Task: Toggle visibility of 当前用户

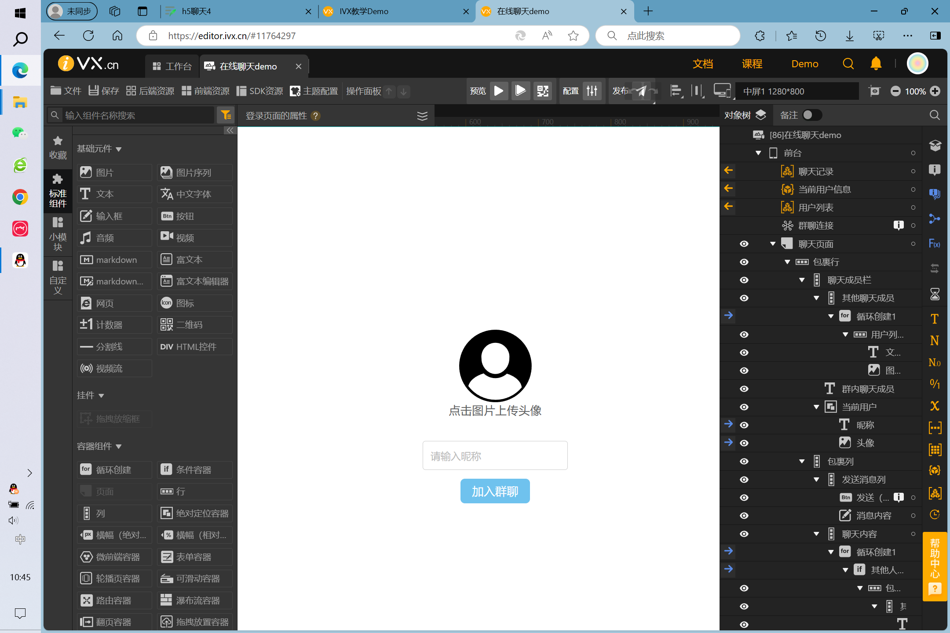Action: 744,407
